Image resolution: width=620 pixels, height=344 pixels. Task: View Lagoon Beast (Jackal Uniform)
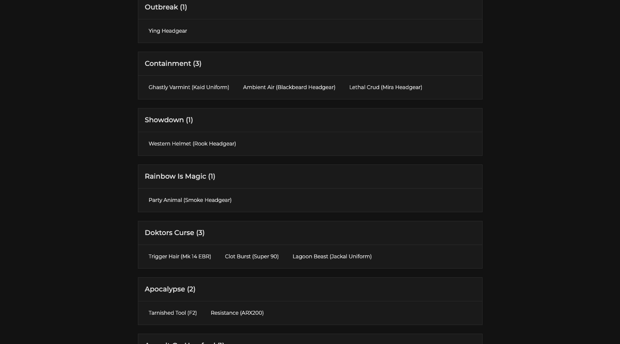click(332, 257)
